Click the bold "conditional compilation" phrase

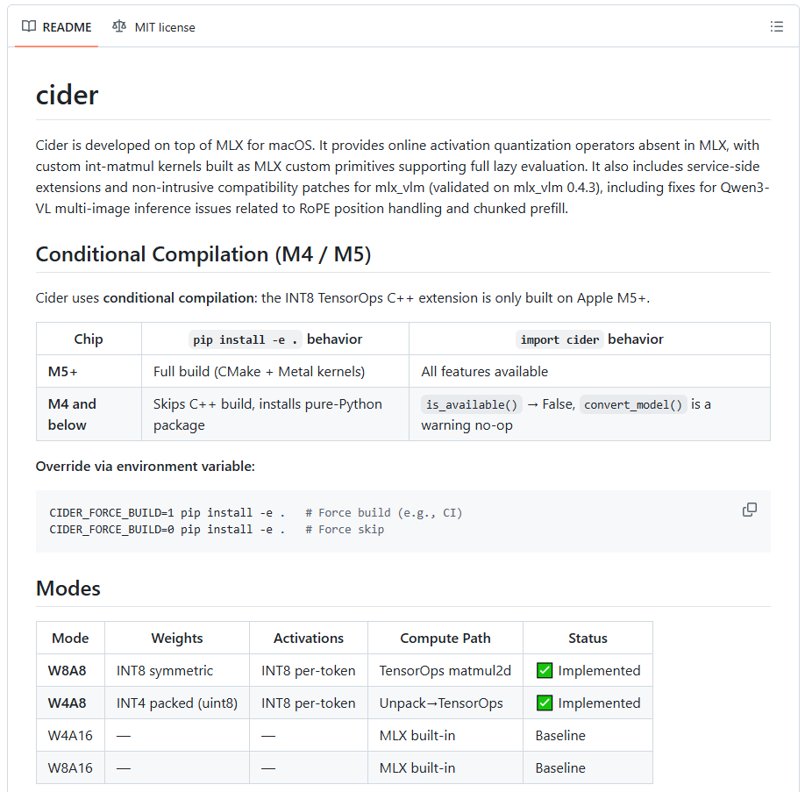[x=179, y=298]
